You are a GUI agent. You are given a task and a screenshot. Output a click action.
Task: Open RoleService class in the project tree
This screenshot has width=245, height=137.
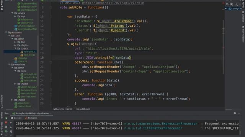25,19
